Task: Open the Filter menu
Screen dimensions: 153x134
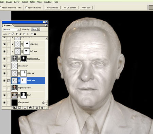Action: click(32, 2)
